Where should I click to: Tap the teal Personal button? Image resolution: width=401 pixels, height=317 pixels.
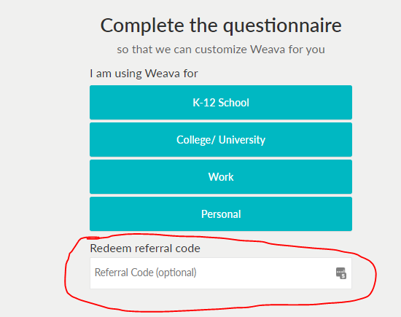pos(221,214)
